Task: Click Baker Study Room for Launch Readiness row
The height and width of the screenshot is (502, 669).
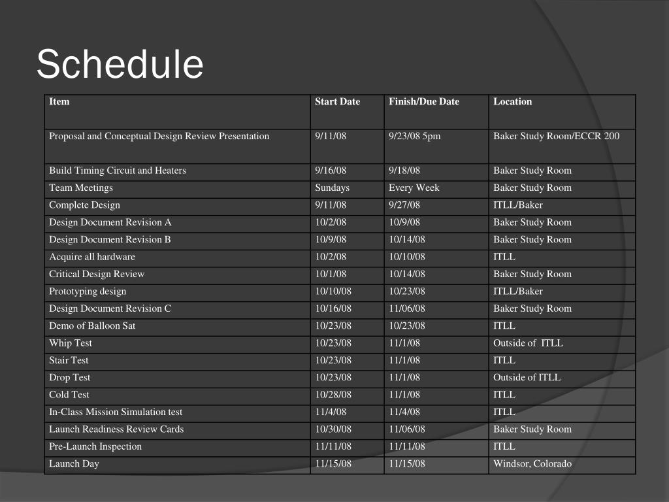Action: coord(532,429)
